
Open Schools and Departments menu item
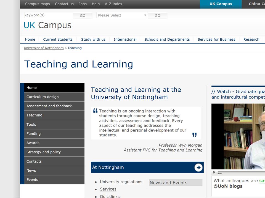167,39
